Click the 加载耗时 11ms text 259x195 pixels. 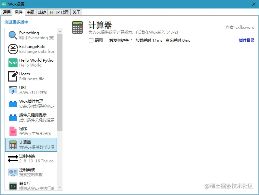click(149, 40)
